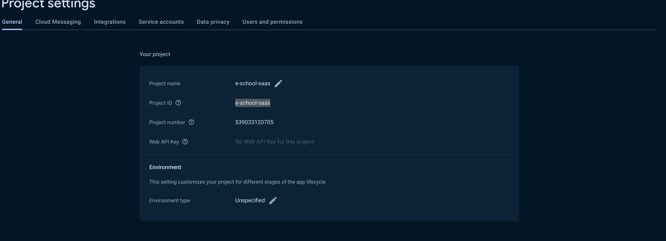Go to the Integrations tab

109,22
